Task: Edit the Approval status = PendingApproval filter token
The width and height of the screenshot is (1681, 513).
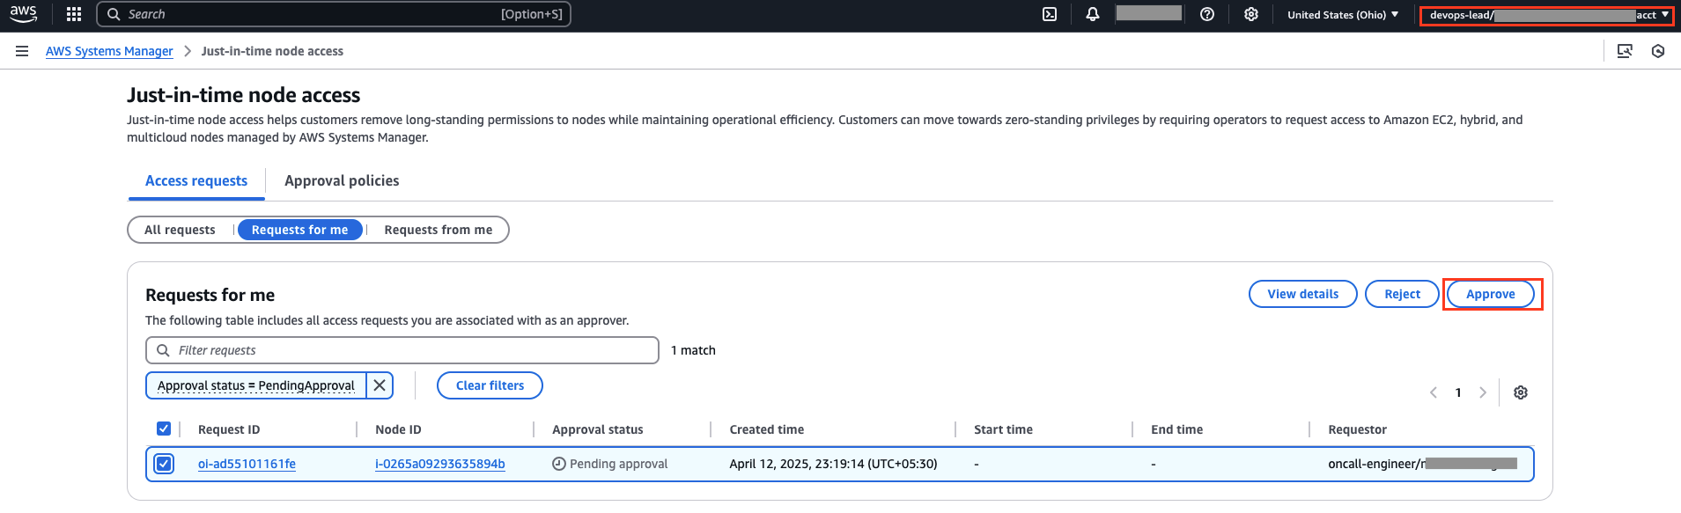Action: click(x=256, y=385)
